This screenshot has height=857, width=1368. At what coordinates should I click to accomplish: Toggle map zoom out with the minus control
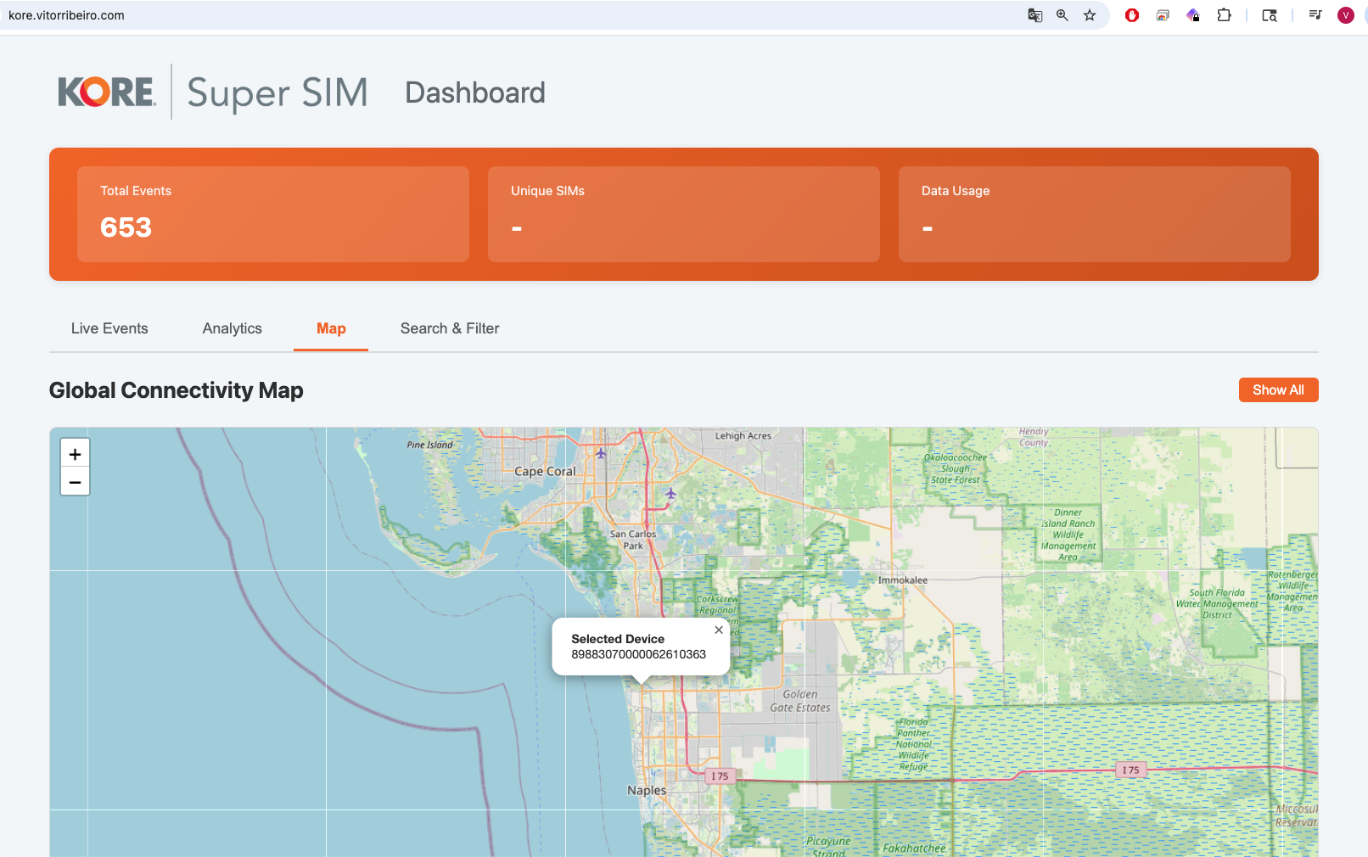coord(75,481)
